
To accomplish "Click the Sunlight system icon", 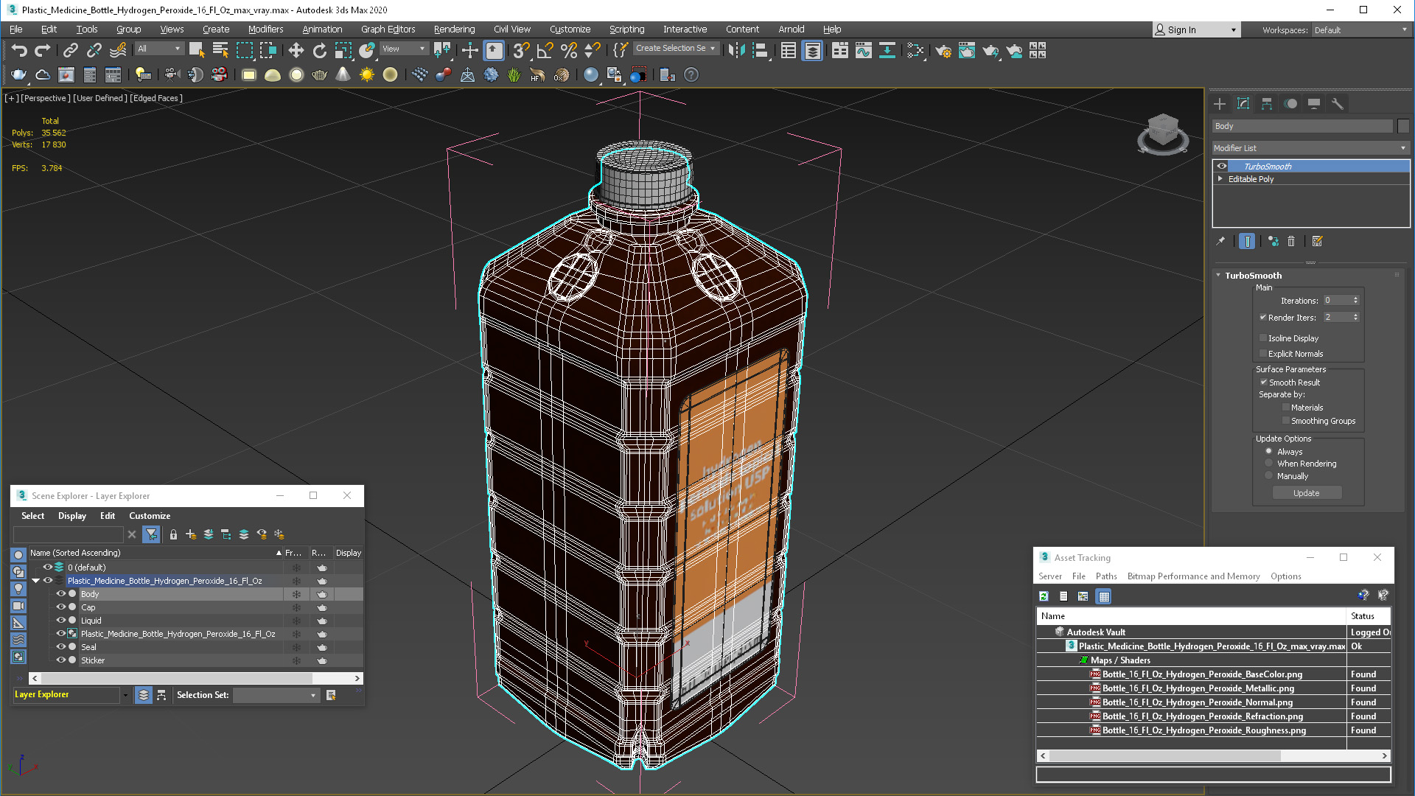I will [366, 74].
